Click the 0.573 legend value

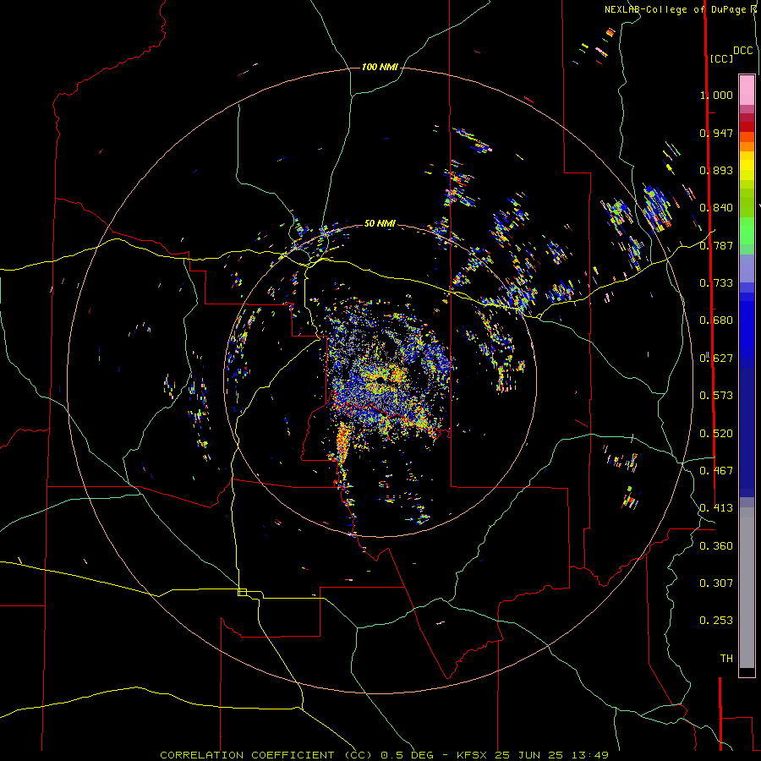coord(716,396)
